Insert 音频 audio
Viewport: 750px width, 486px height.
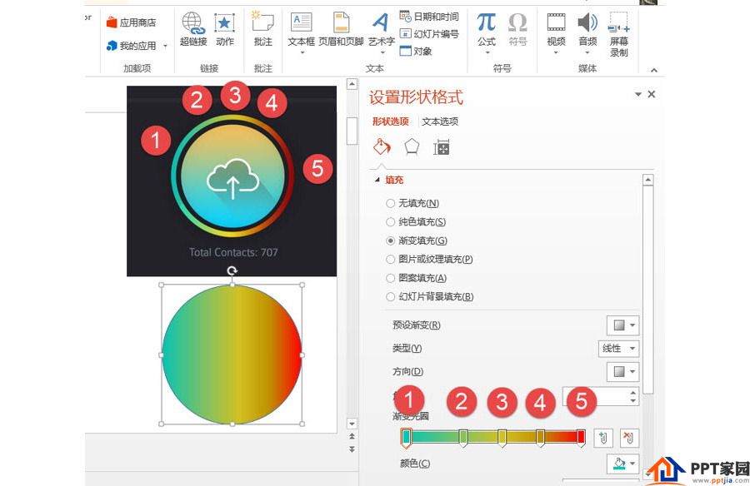(x=587, y=30)
